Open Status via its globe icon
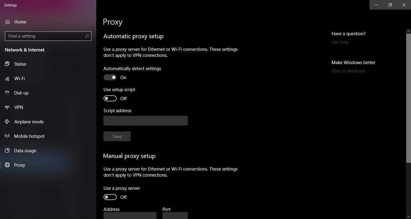This screenshot has height=219, width=411. pos(7,64)
